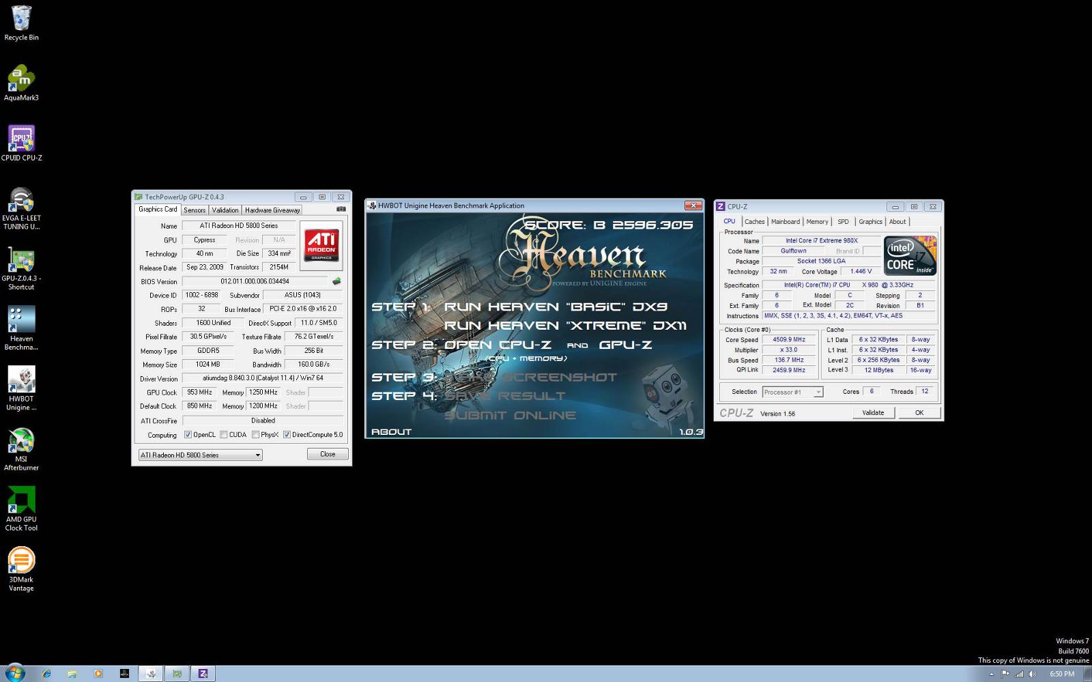This screenshot has width=1092, height=682.
Task: Click the Driver Version field in GPU-Z
Action: tap(263, 378)
